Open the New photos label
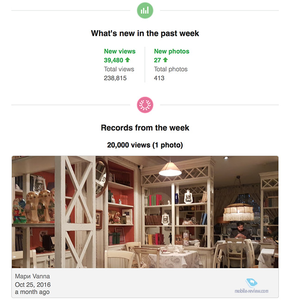The width and height of the screenshot is (296, 302). coord(172,51)
